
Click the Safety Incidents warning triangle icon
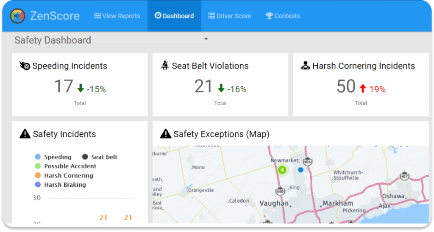pos(25,134)
